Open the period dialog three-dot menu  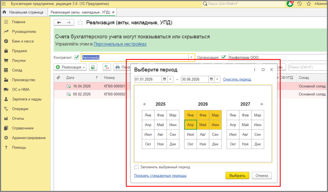click(254, 69)
